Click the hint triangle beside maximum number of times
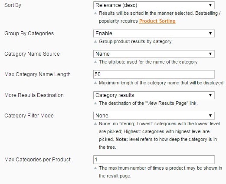 click(x=95, y=168)
